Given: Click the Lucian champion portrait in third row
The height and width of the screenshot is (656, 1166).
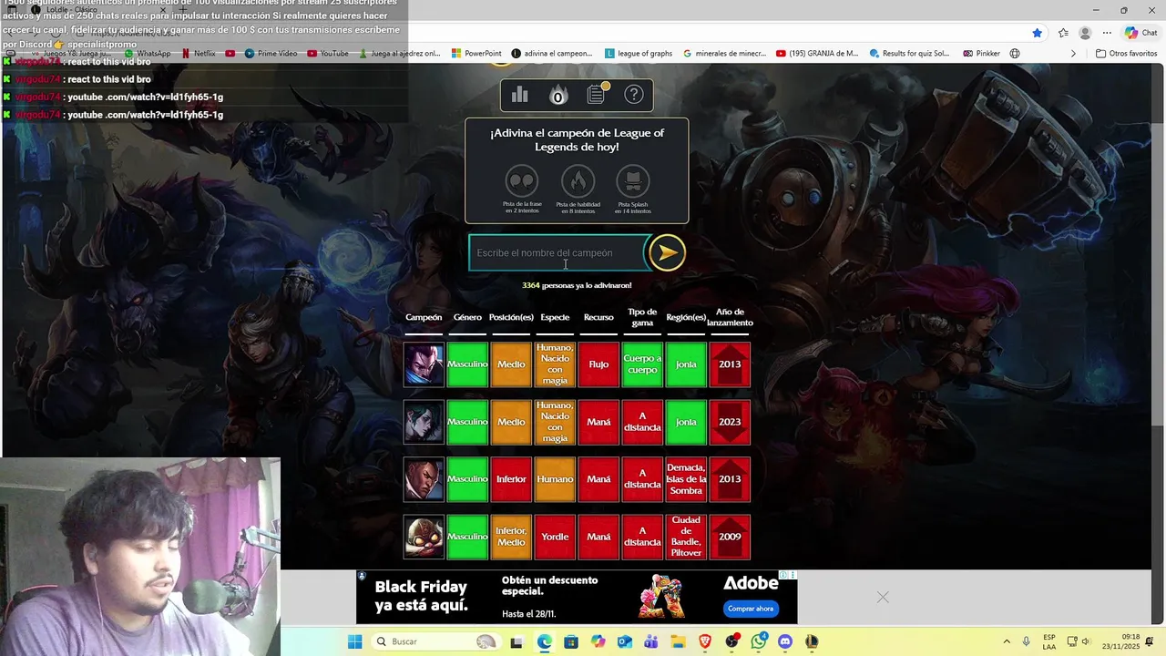Looking at the screenshot, I should (x=424, y=479).
